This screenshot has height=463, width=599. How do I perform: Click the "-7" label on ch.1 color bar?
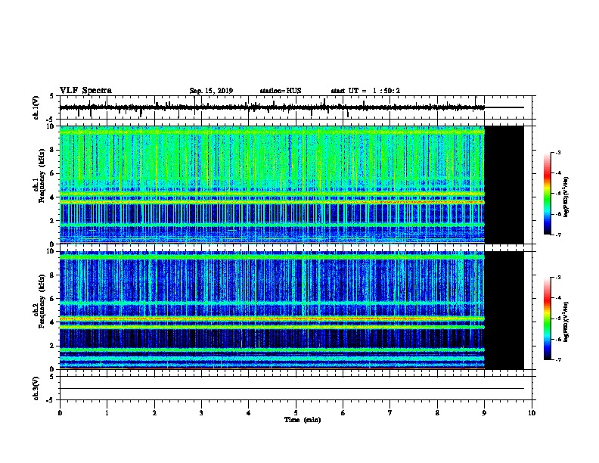(x=557, y=235)
